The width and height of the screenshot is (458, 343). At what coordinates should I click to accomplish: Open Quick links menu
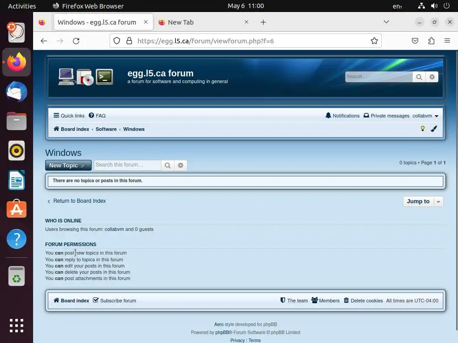[69, 116]
